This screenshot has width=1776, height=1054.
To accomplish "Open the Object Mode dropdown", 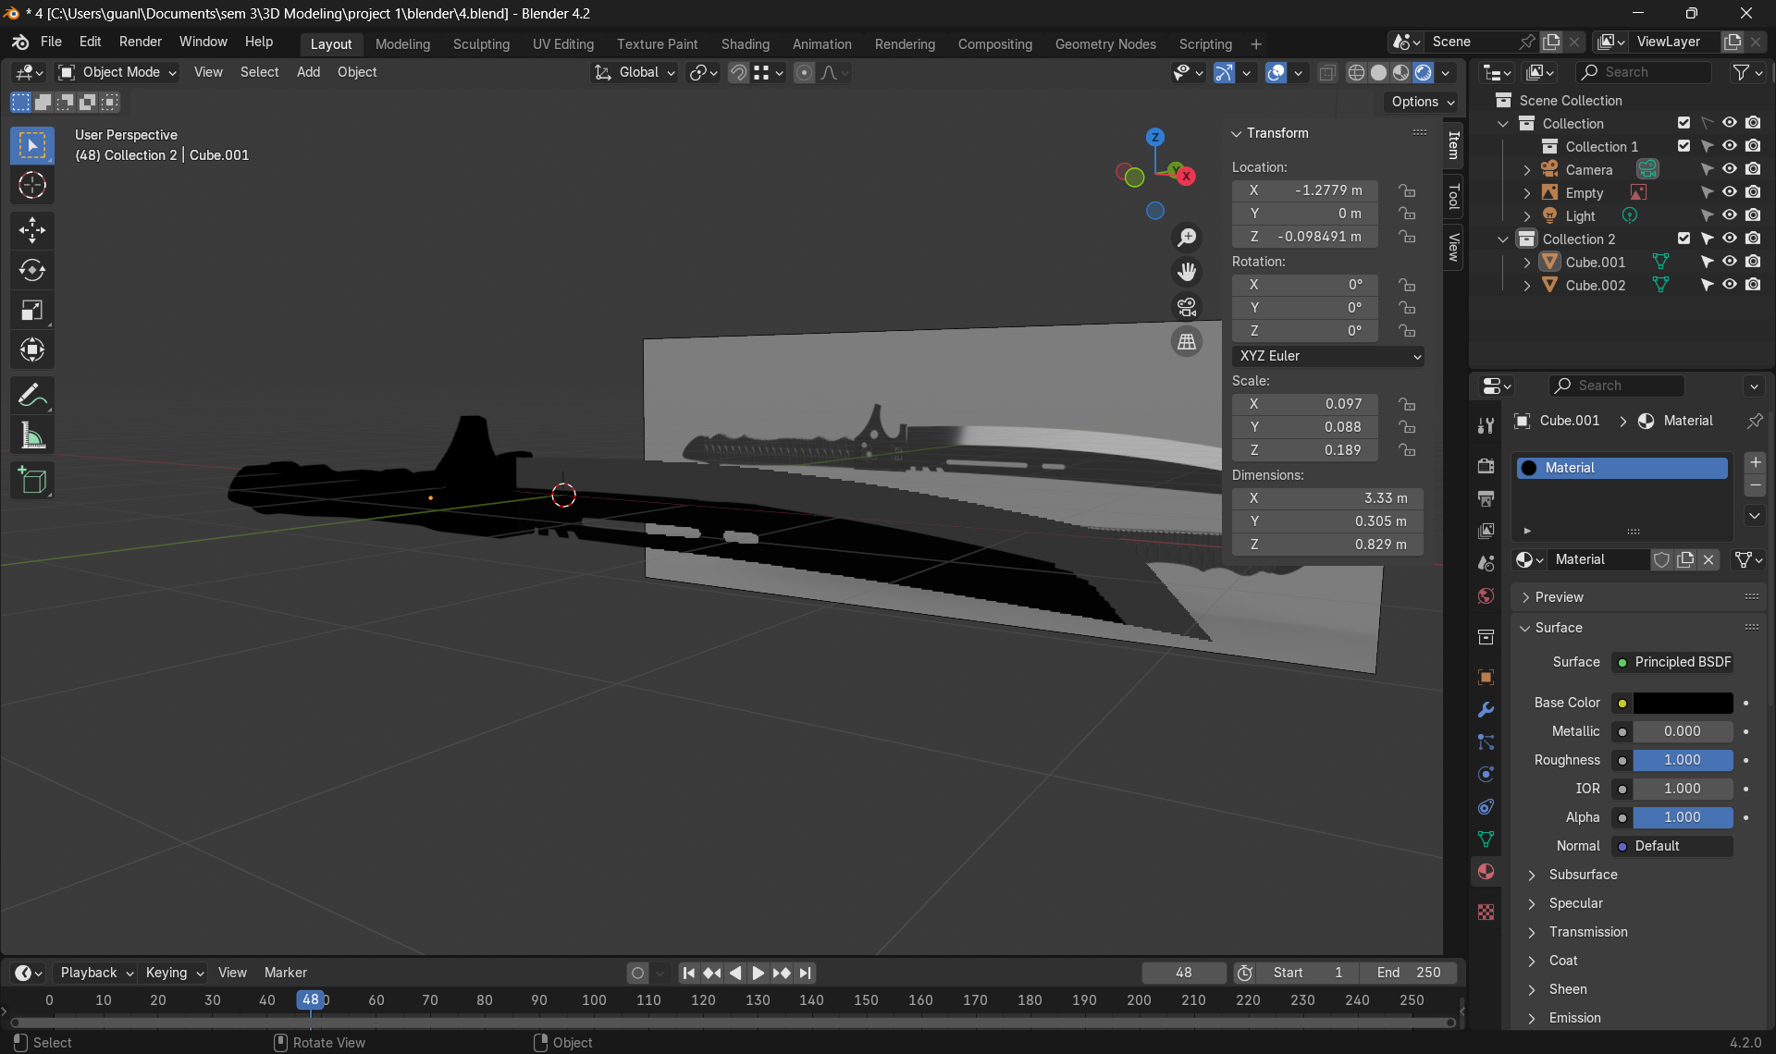I will coord(117,72).
